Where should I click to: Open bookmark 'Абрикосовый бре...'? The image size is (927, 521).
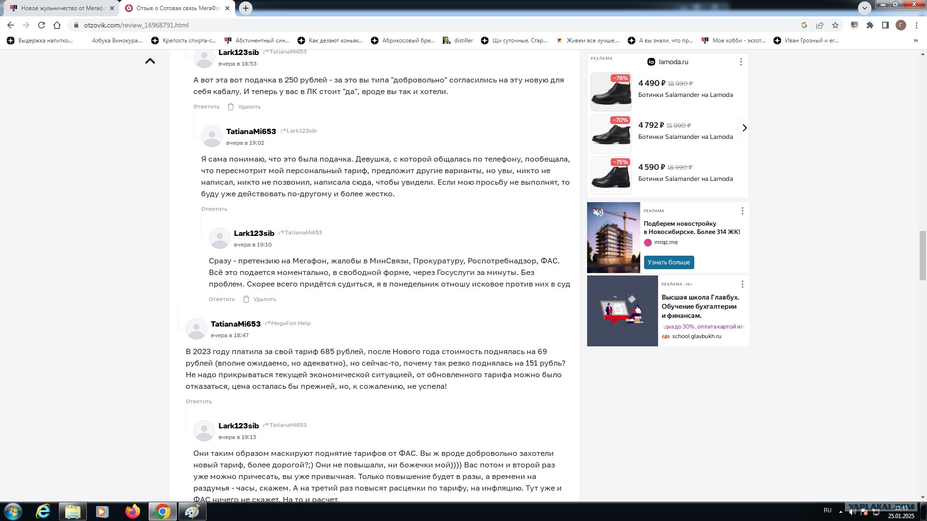pyautogui.click(x=403, y=41)
